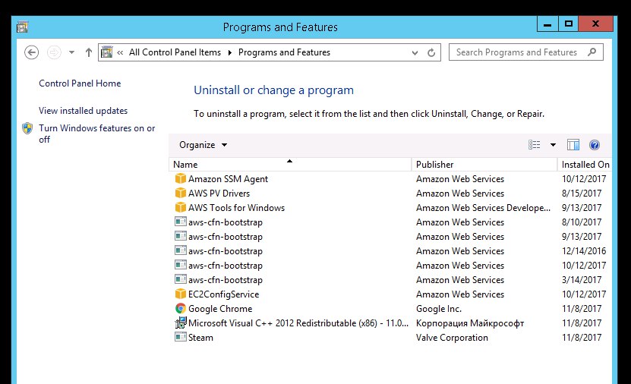
Task: Open Turn Windows features on or off
Action: point(96,134)
